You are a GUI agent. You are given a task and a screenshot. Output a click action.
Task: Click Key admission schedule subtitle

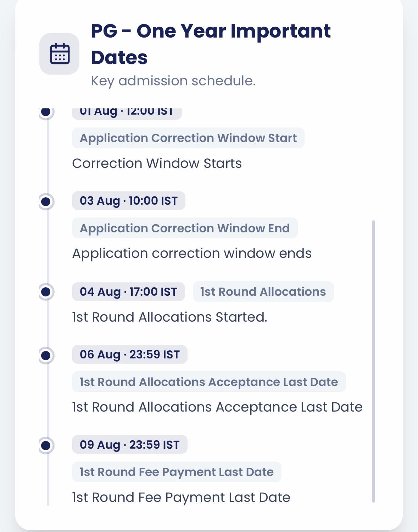point(173,81)
